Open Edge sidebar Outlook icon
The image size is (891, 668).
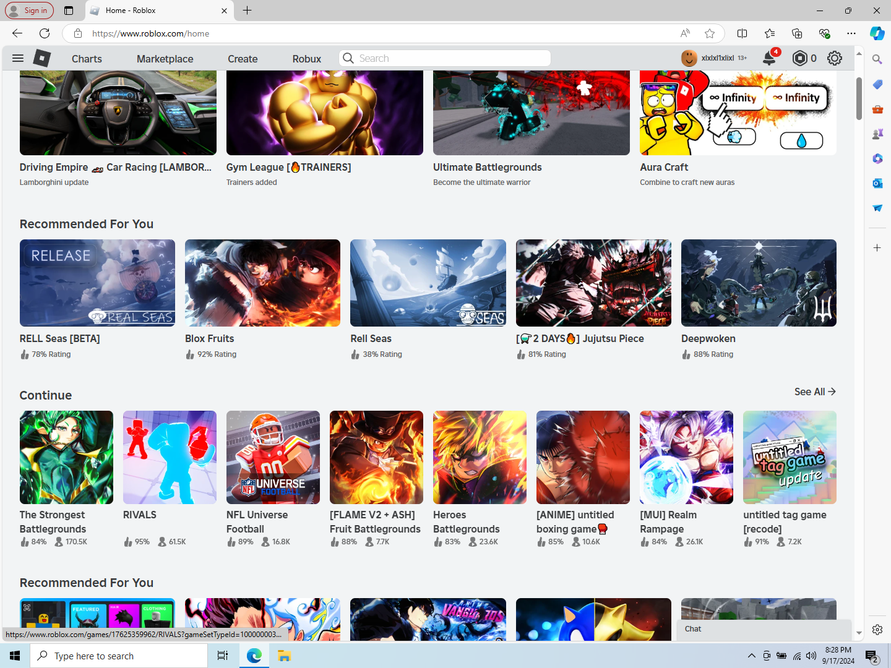coord(877,183)
